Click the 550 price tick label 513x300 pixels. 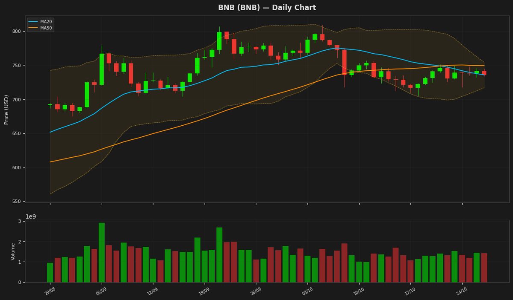(x=17, y=202)
